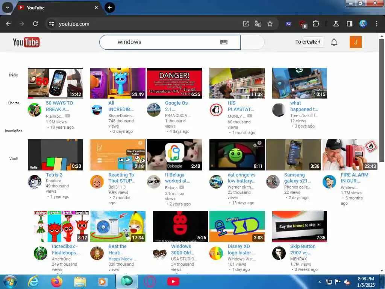The height and width of the screenshot is (289, 385).
Task: Click the page vertical scrollbar thumb
Action: (381, 101)
